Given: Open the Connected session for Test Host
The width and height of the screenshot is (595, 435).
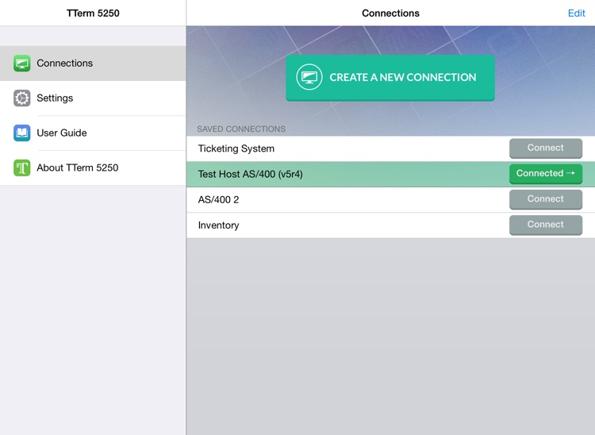Looking at the screenshot, I should 546,174.
